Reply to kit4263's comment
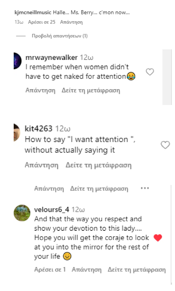Image resolution: width=175 pixels, height=291 pixels. 41,165
